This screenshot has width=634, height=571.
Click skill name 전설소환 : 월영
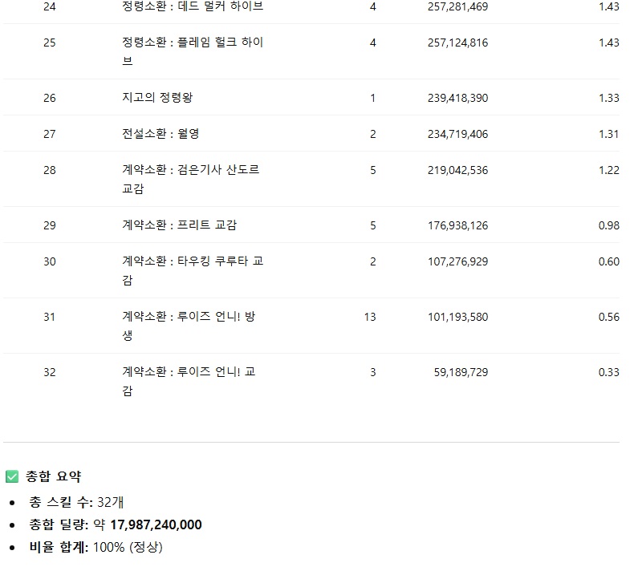click(161, 134)
